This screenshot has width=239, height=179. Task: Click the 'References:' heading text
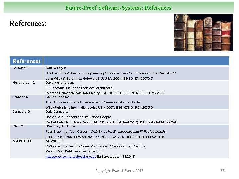[x=28, y=24]
